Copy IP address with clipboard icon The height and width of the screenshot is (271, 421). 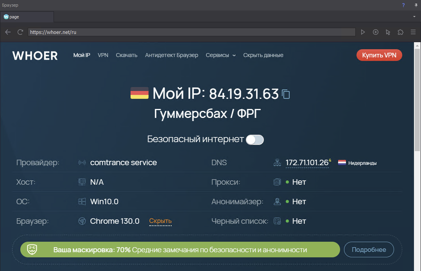point(286,94)
